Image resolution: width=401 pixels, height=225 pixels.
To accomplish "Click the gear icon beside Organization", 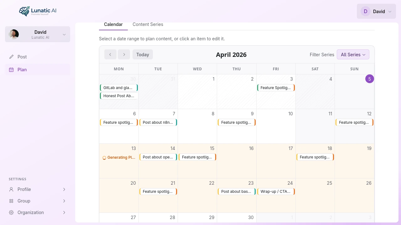I will click(11, 212).
